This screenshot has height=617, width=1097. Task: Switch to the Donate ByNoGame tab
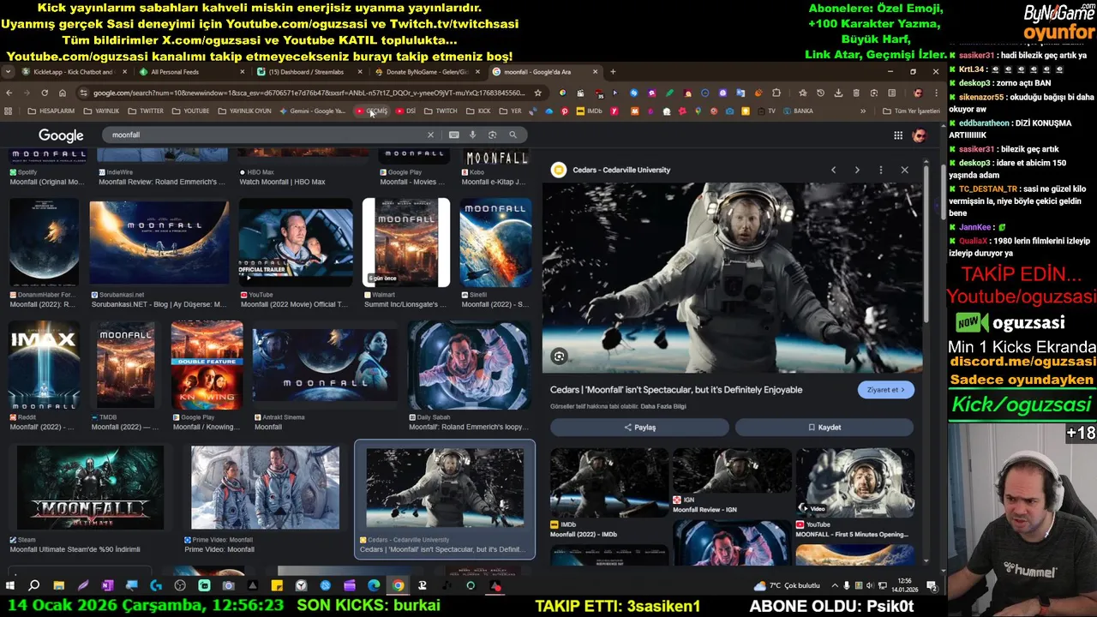pos(426,72)
